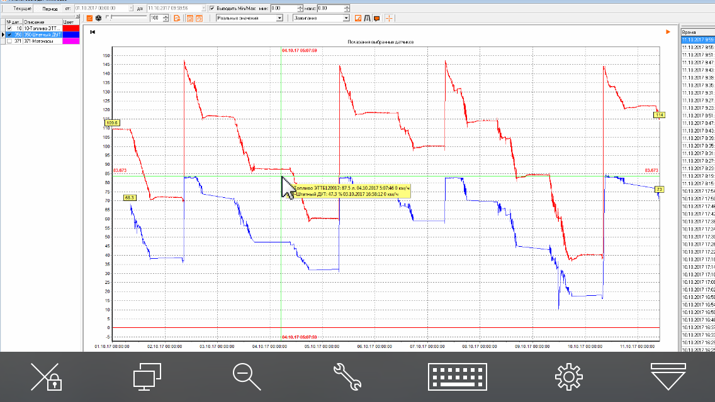This screenshot has width=715, height=402.
Task: Show the on-screen keyboard from the bottom bar
Action: [456, 377]
